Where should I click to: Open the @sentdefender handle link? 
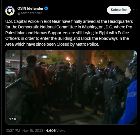coord(30,13)
